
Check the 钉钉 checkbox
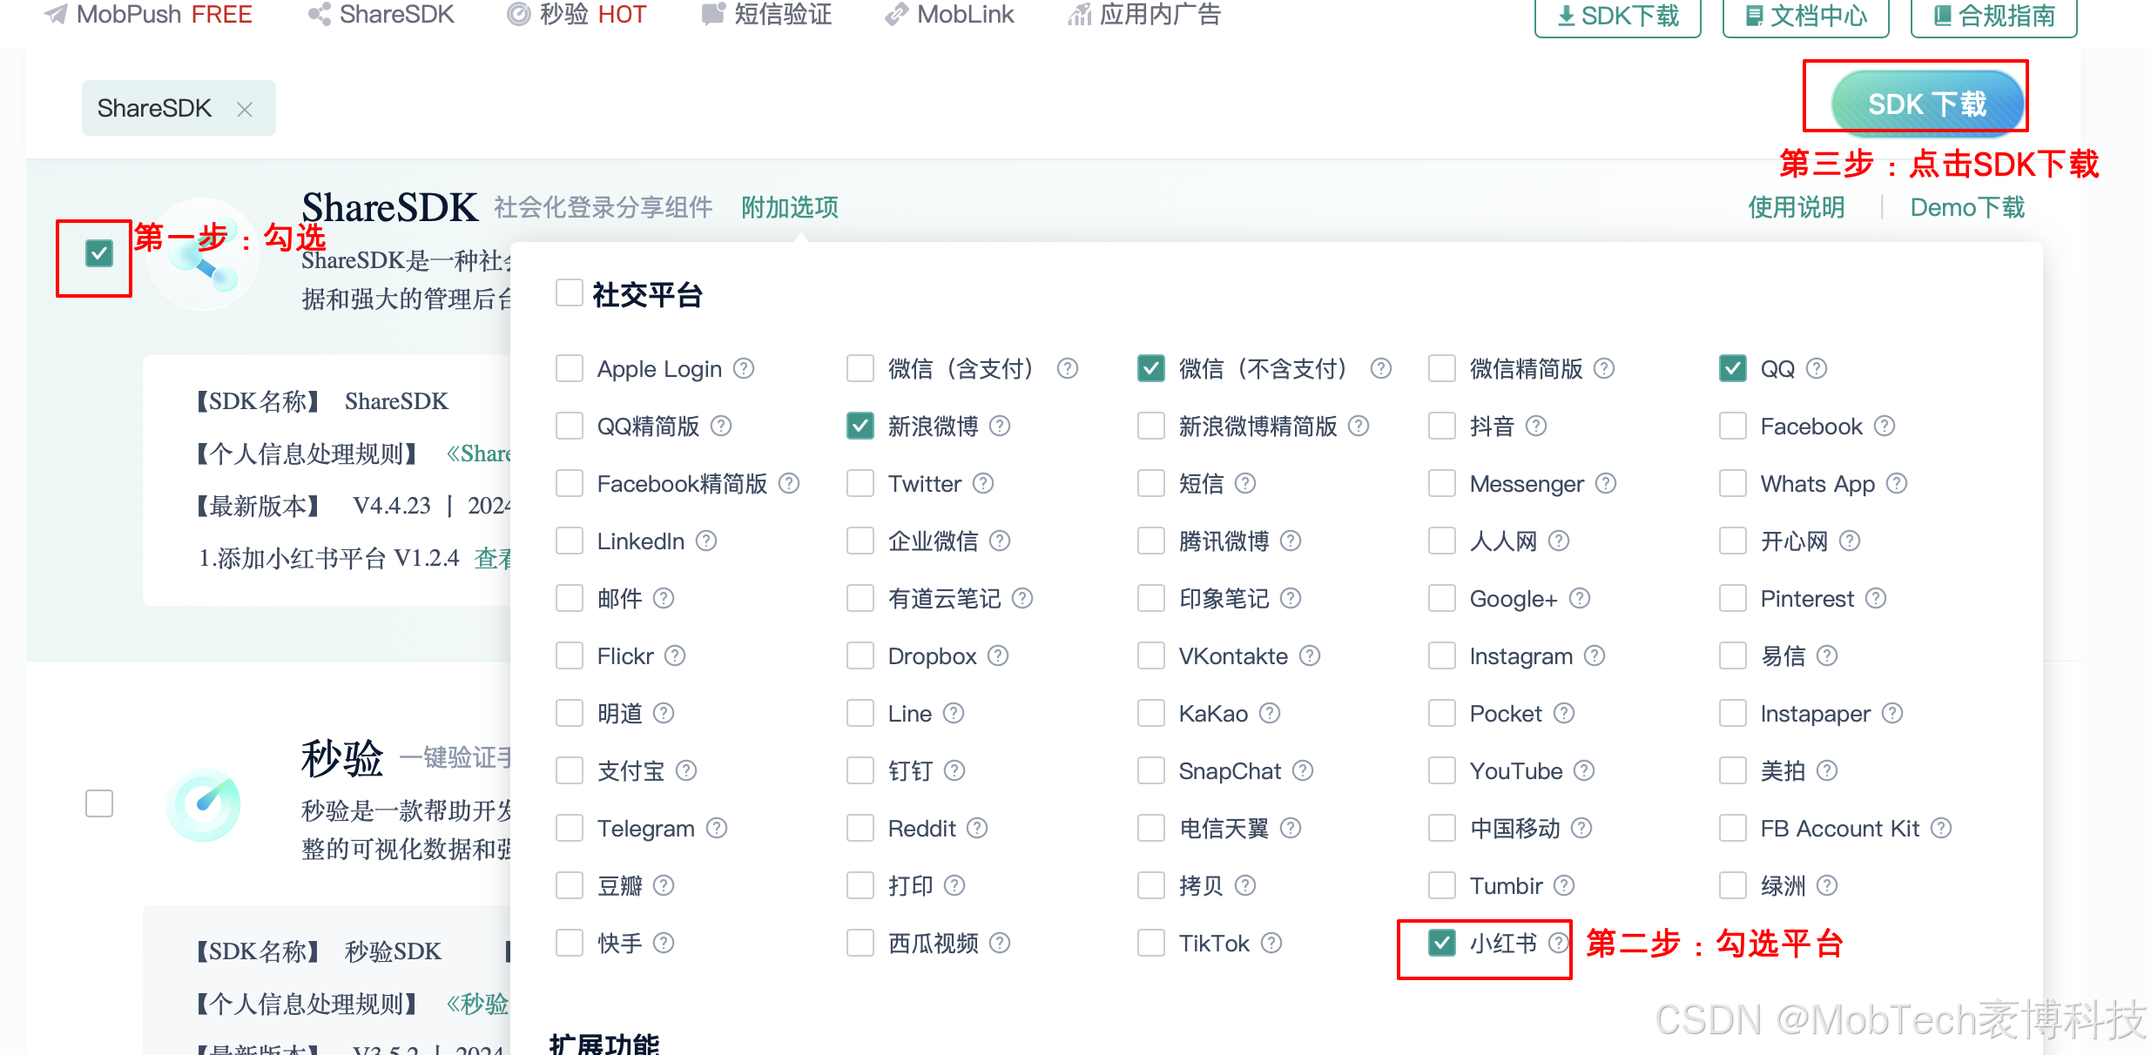(x=860, y=770)
